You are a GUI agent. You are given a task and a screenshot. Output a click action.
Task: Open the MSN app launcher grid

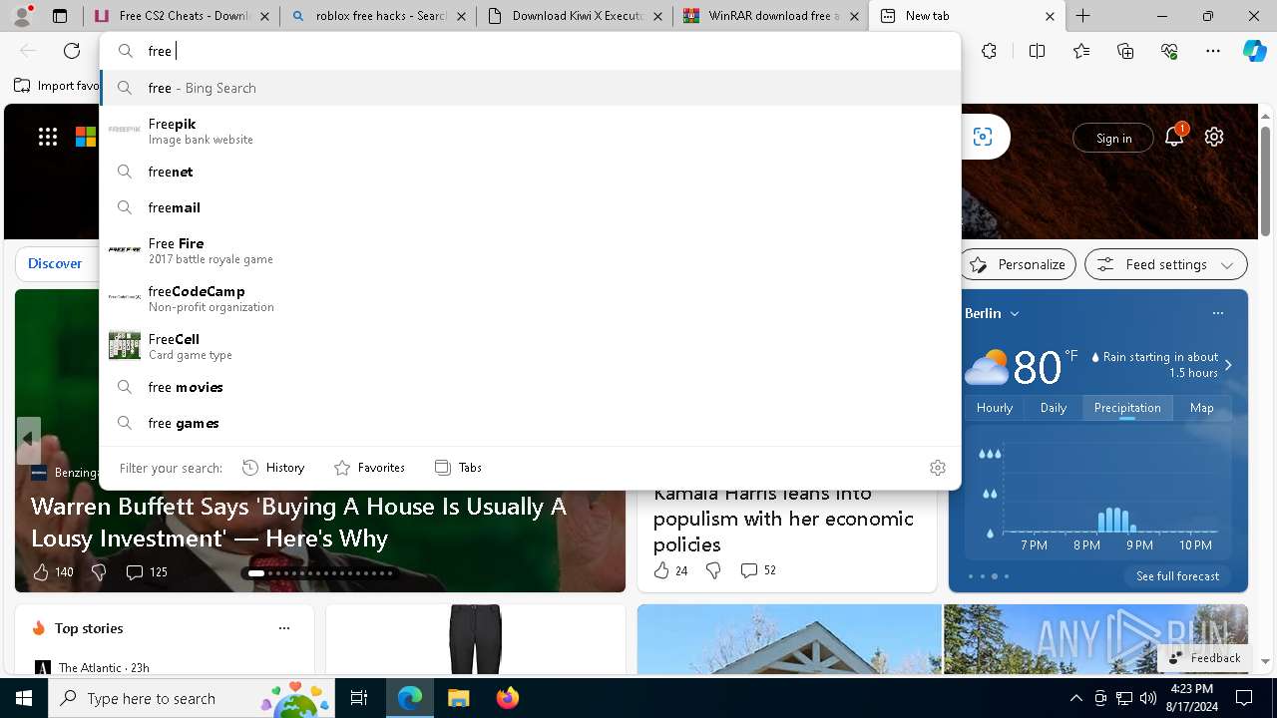(48, 138)
